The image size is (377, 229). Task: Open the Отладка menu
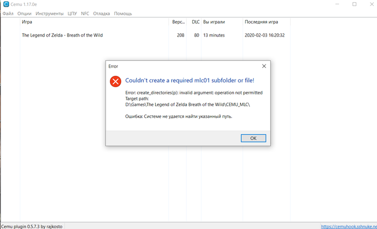pyautogui.click(x=101, y=13)
